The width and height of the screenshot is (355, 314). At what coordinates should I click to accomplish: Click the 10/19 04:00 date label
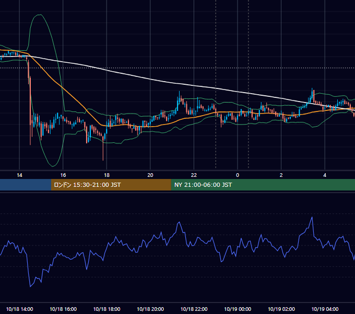click(x=325, y=309)
